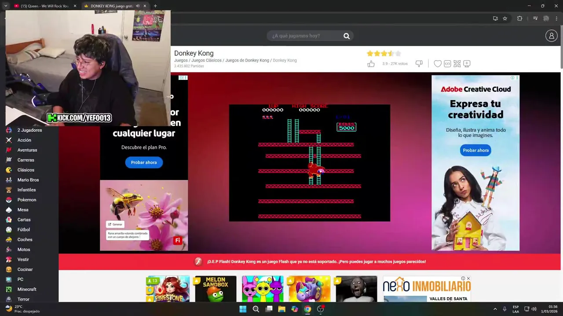Click Chrome icon in taskbar
Screen dimensions: 563x316
tap(307, 309)
